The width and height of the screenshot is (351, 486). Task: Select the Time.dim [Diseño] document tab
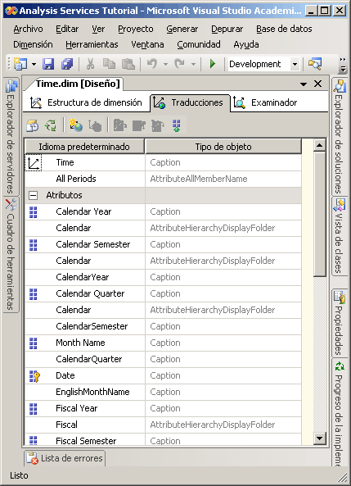click(77, 84)
